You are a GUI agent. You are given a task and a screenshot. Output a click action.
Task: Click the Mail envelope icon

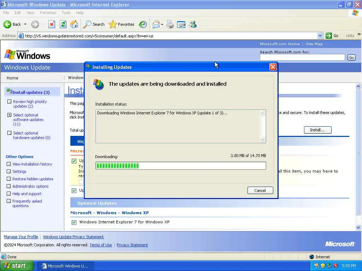tap(156, 24)
